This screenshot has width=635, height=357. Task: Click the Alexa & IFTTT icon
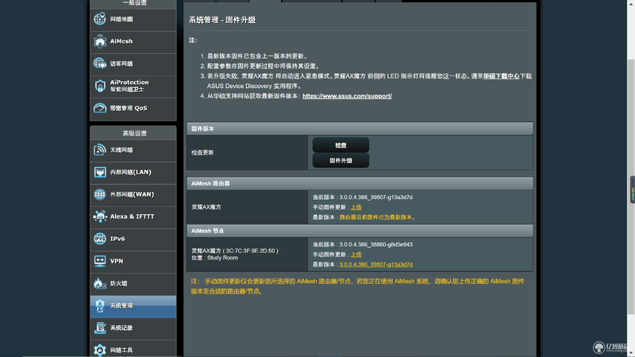tap(100, 217)
